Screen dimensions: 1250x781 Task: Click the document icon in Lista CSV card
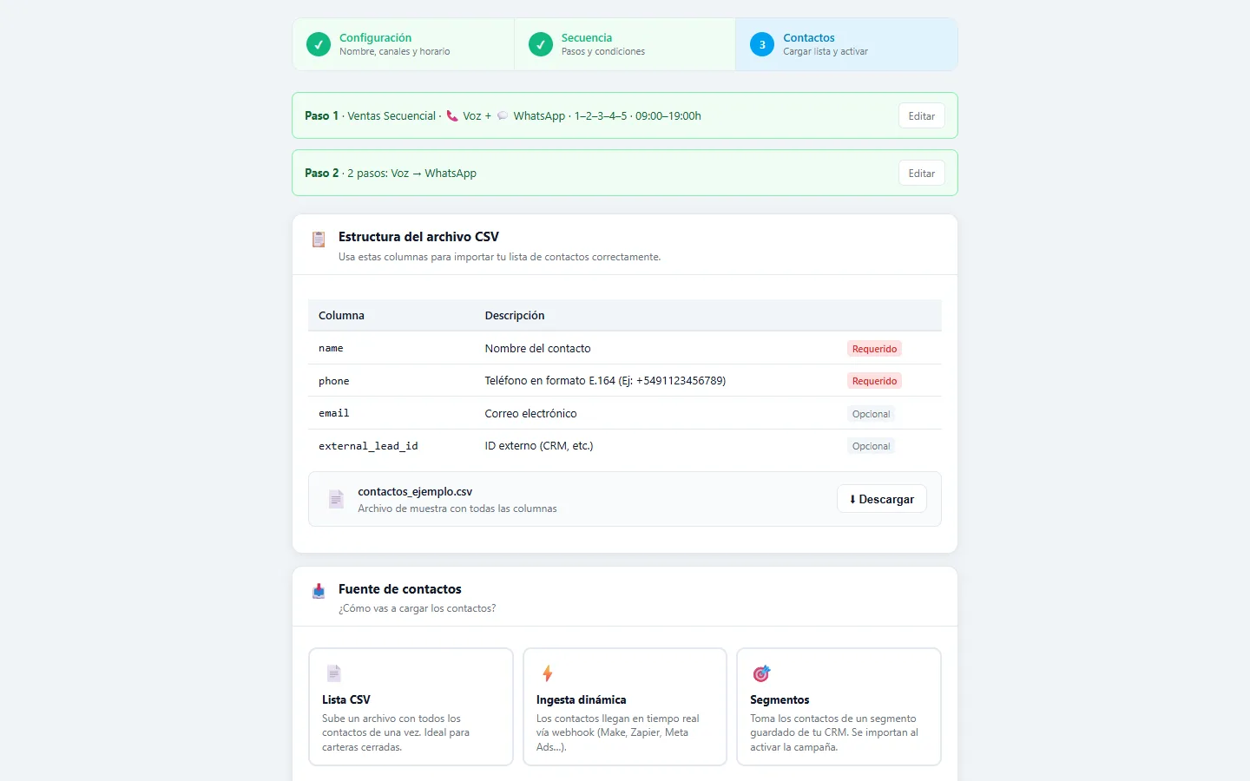pyautogui.click(x=334, y=673)
